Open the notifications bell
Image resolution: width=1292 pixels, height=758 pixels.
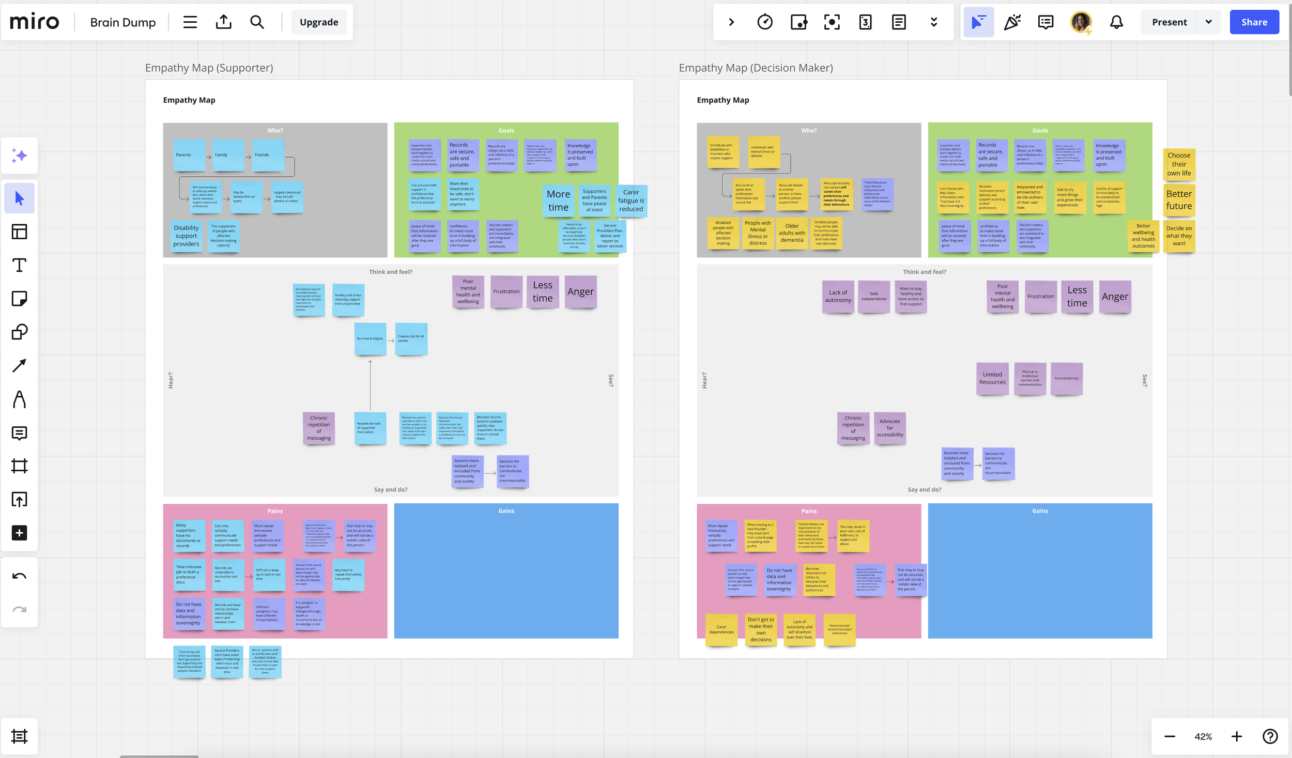[1116, 22]
